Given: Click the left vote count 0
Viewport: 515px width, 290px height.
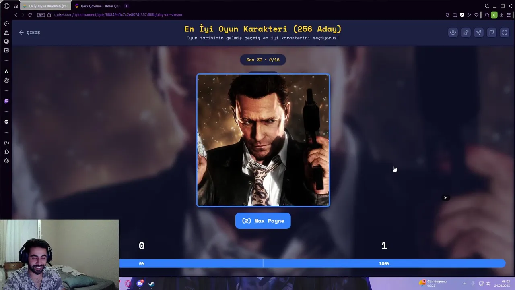Looking at the screenshot, I should (142, 246).
